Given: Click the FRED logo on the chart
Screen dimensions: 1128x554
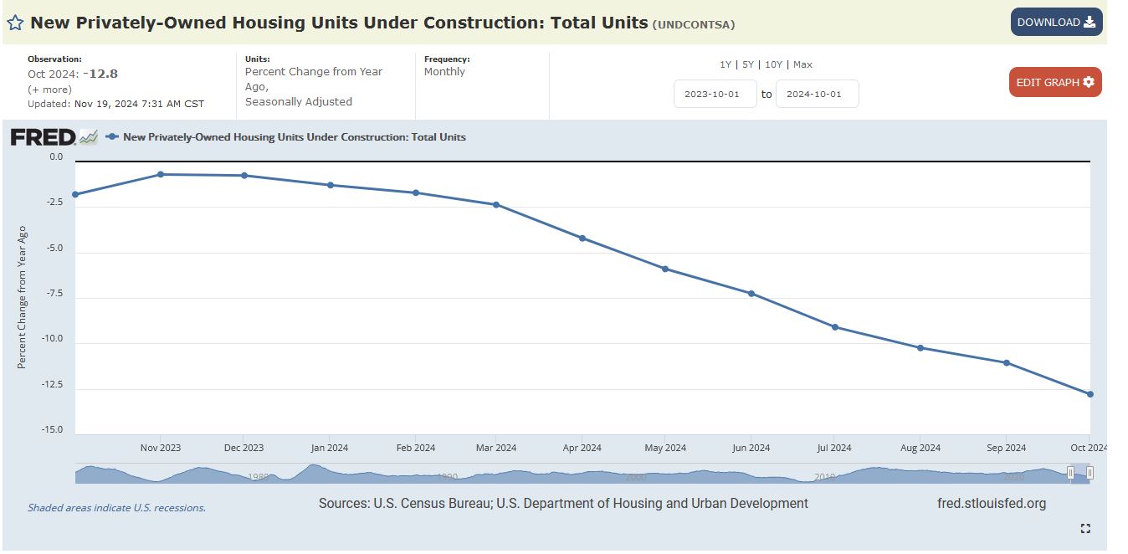Looking at the screenshot, I should (44, 137).
